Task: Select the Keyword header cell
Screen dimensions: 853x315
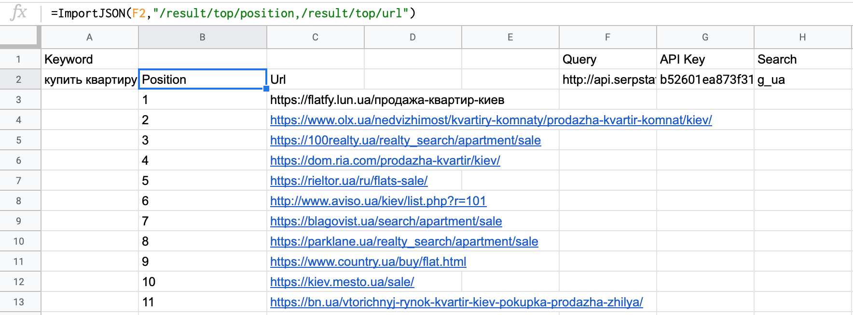Action: [x=90, y=59]
